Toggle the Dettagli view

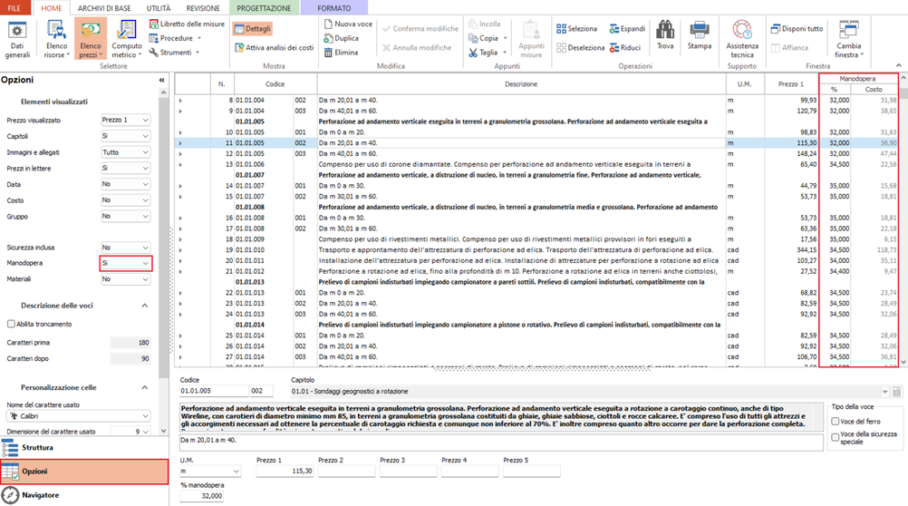pos(253,28)
